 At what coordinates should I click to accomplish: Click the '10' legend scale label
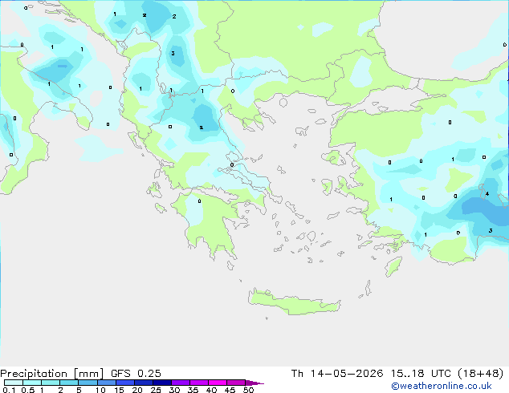(x=100, y=390)
